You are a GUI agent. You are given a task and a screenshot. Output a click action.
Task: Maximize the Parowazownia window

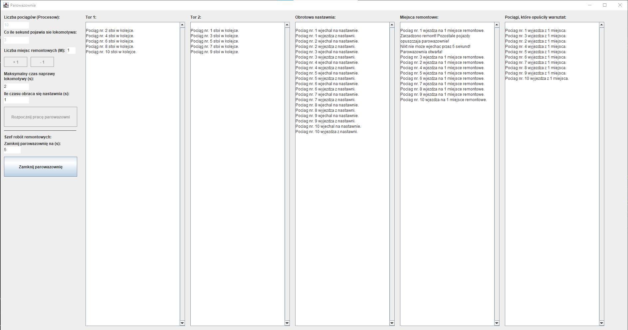point(605,5)
